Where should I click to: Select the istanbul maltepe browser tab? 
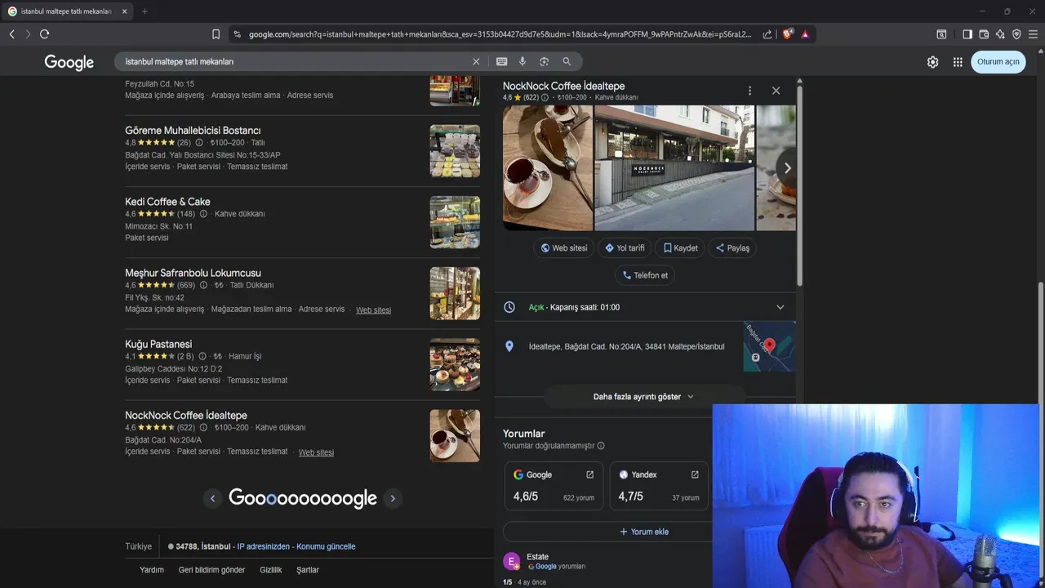point(67,11)
